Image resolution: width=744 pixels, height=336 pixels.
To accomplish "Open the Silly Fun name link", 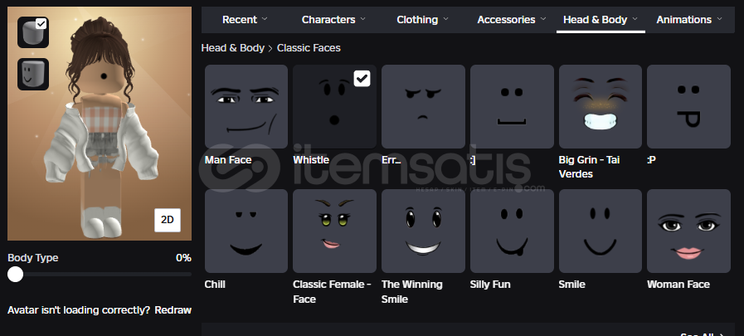I will (x=490, y=285).
